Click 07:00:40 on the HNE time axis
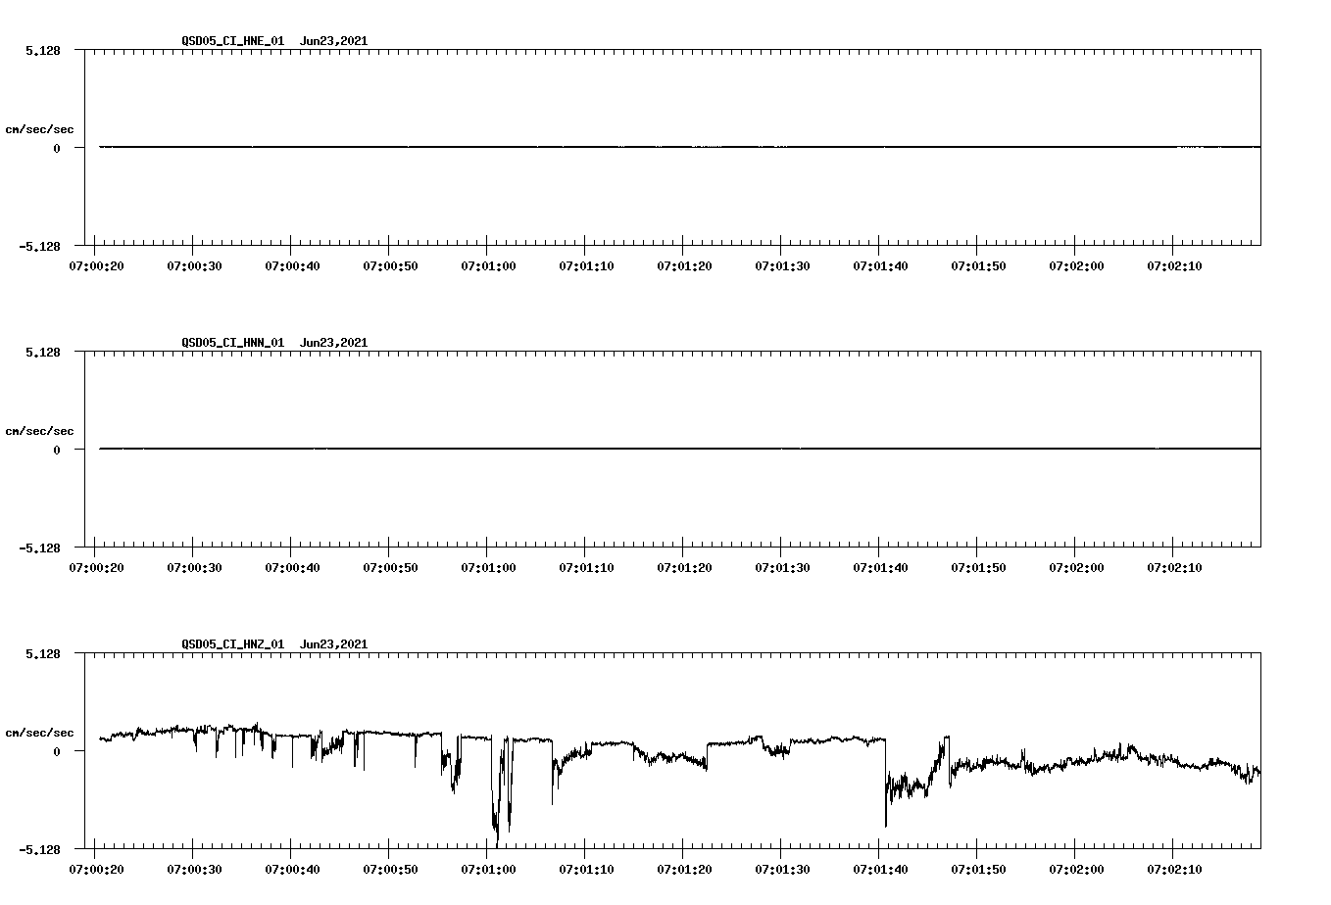Image resolution: width=1331 pixels, height=905 pixels. point(292,266)
